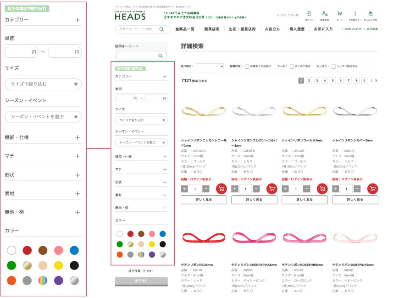Check the 在庫ありのみ表示 checkbox

[x=247, y=66]
